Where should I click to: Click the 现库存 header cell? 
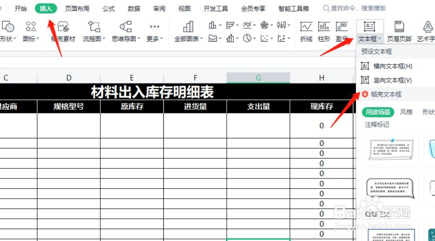(321, 107)
